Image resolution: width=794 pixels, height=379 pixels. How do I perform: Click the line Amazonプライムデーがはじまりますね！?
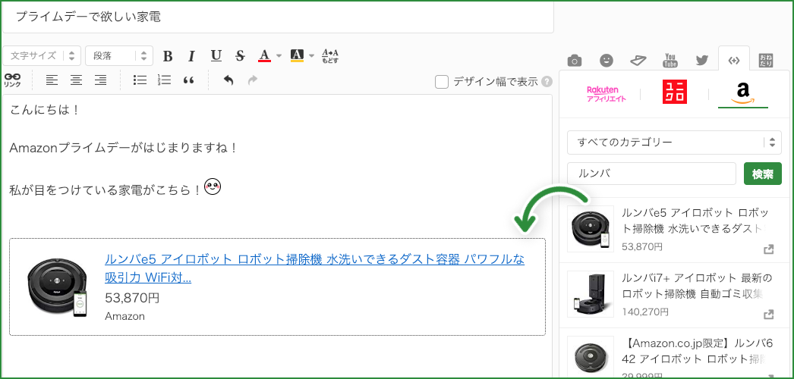124,149
